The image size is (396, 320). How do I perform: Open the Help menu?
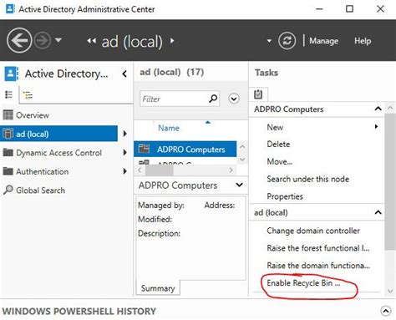tap(363, 41)
